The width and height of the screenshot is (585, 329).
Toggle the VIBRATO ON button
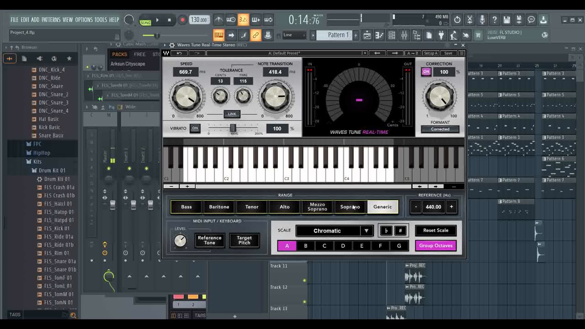195,128
